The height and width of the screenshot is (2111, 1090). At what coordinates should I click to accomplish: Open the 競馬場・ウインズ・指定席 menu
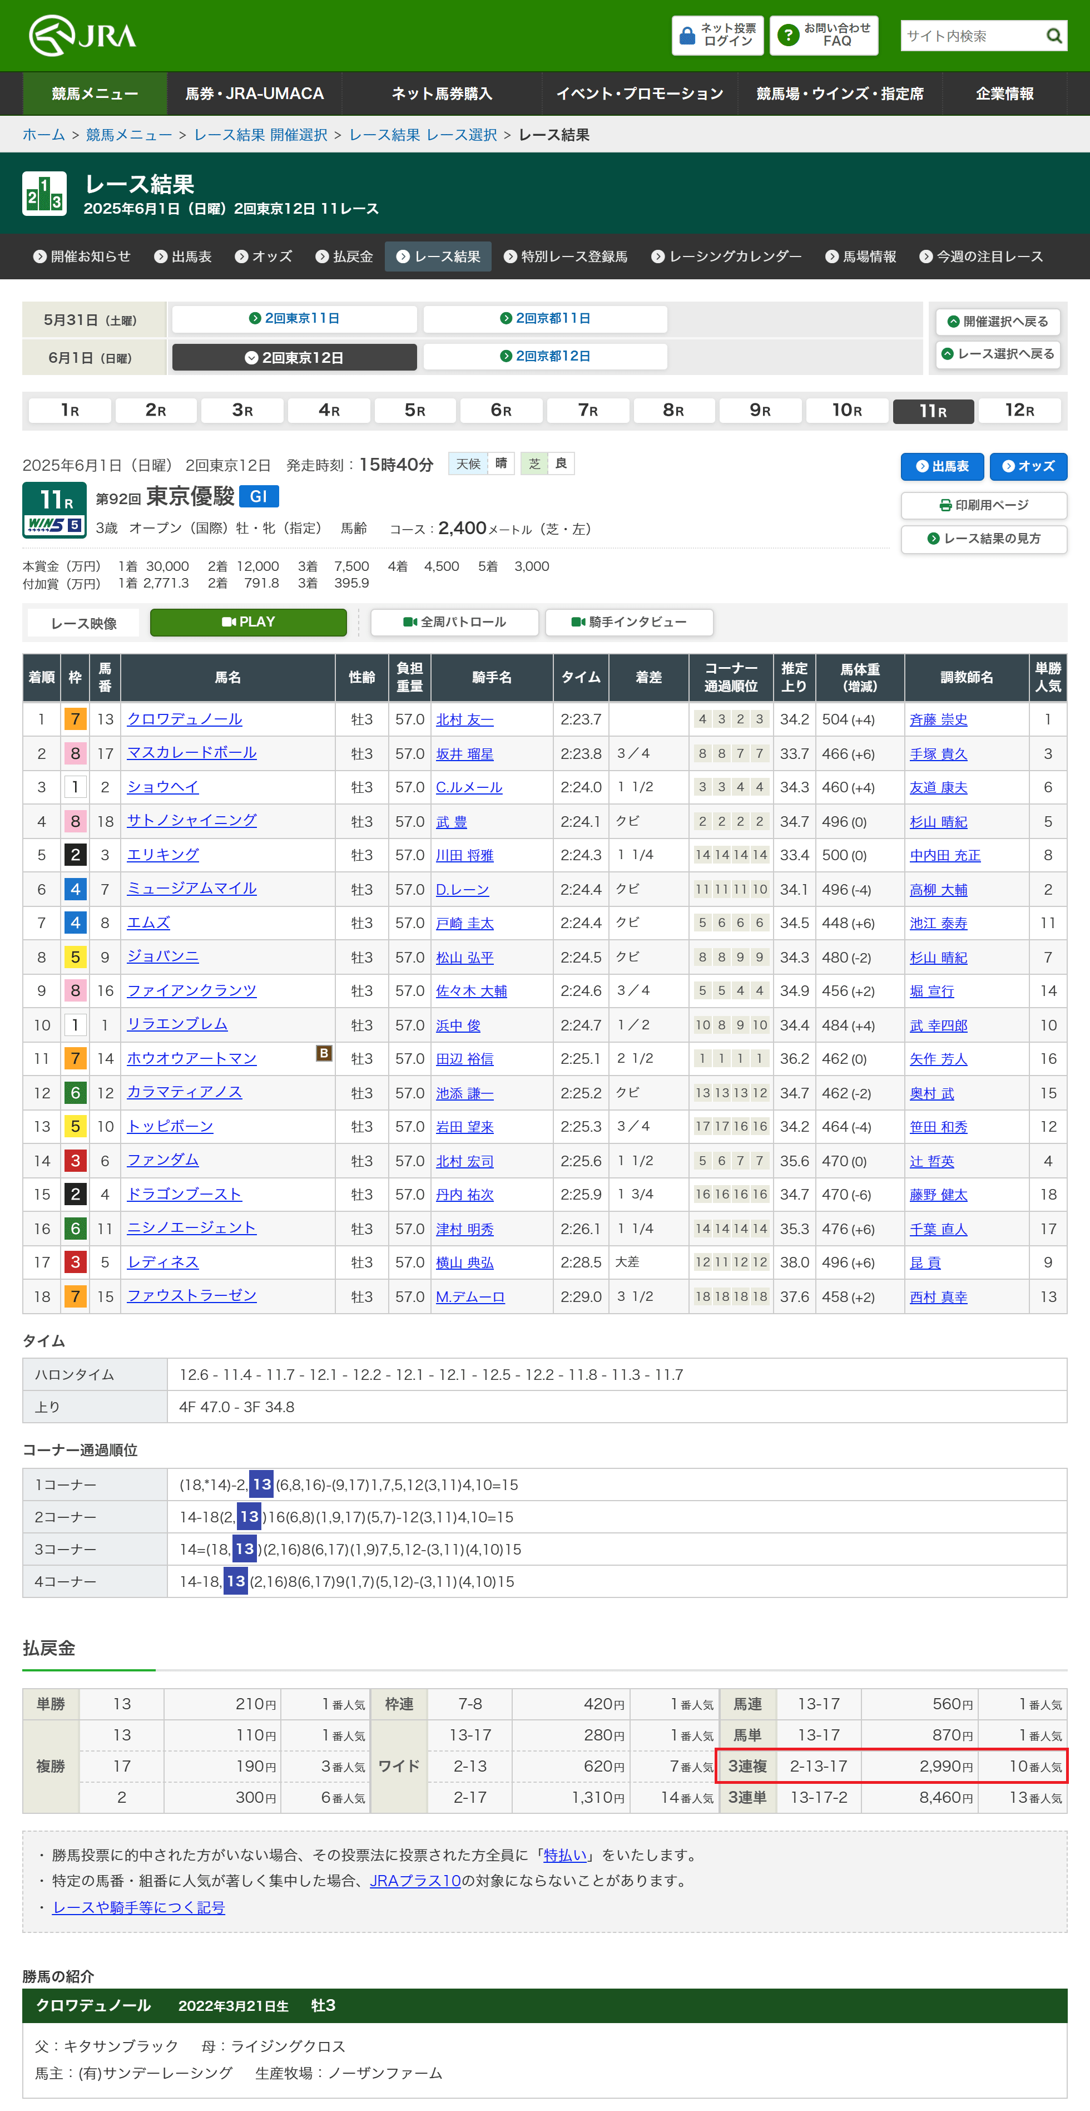pos(840,93)
